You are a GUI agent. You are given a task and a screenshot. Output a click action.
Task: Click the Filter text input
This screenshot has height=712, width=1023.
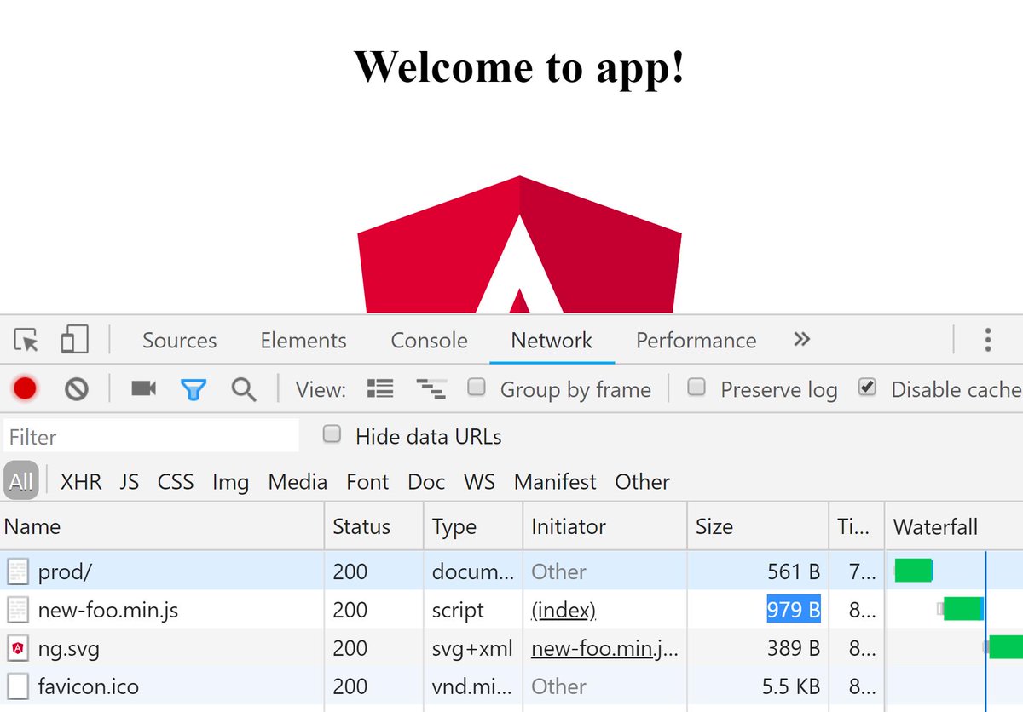tap(152, 436)
